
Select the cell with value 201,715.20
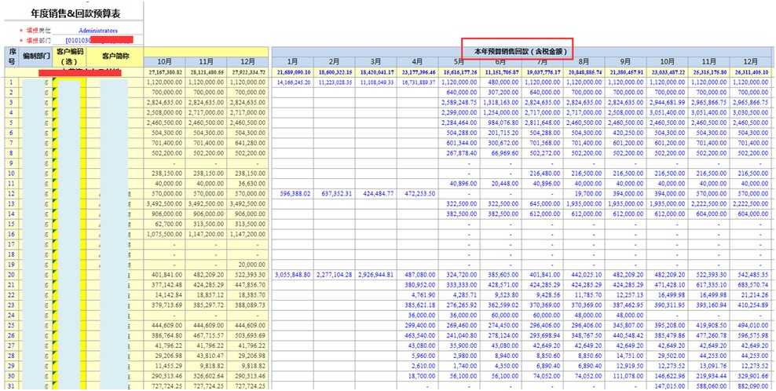500,133
